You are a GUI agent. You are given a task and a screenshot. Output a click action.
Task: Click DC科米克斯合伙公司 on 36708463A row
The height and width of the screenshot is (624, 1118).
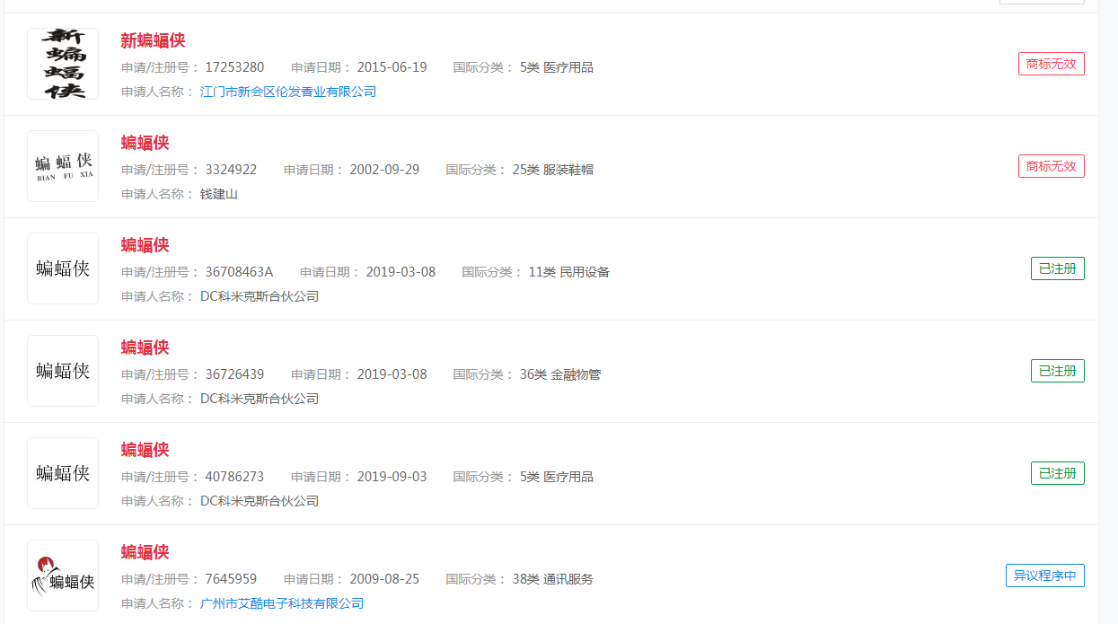point(260,296)
